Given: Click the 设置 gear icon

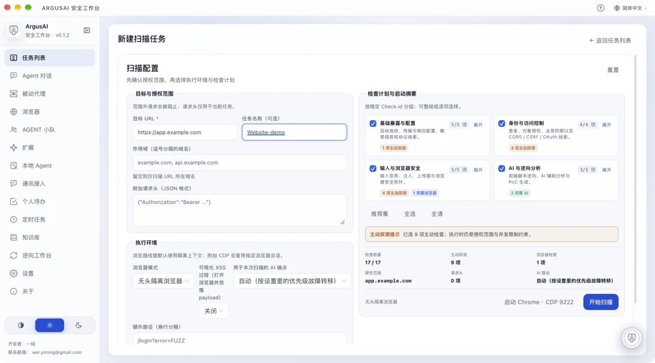Looking at the screenshot, I should 14,273.
